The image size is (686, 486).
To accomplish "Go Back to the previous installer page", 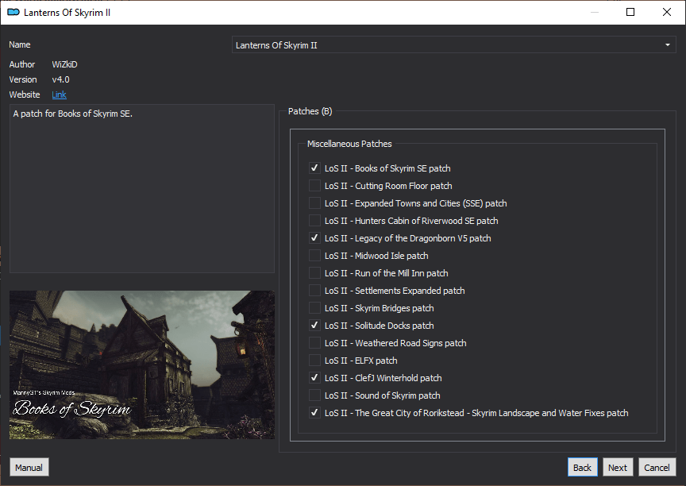I will (582, 467).
